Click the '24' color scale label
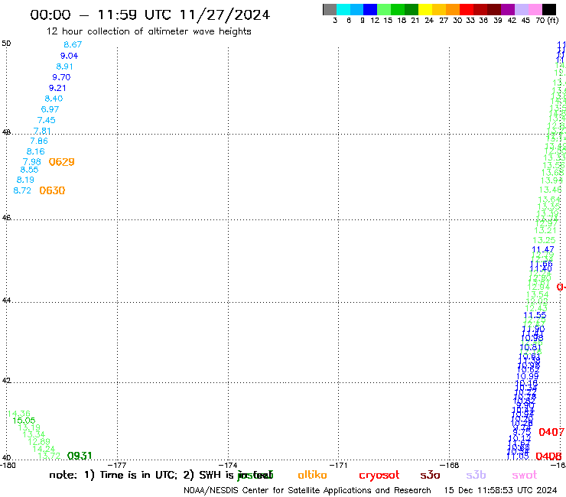Image resolution: width=566 pixels, height=497 pixels. pos(429,21)
